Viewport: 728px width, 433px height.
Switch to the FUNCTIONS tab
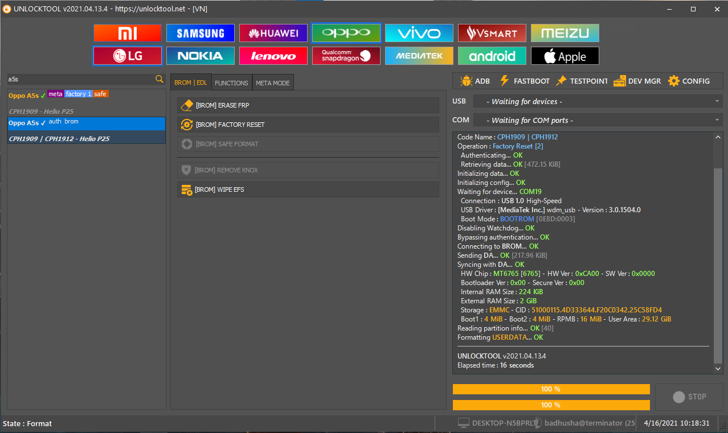tap(231, 83)
